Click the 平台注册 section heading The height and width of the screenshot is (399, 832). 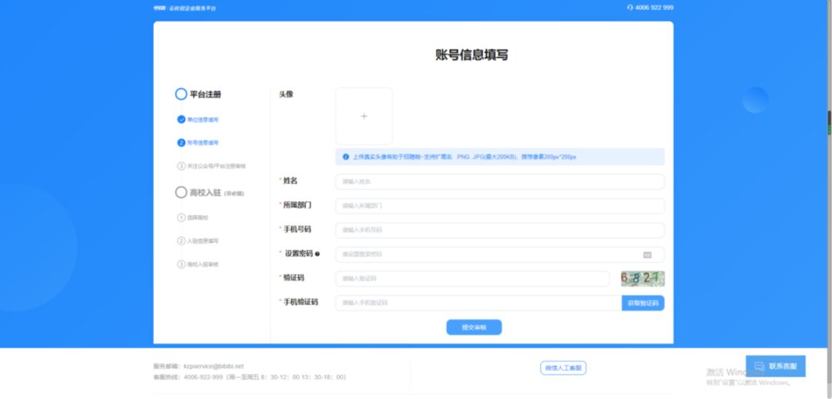click(206, 95)
